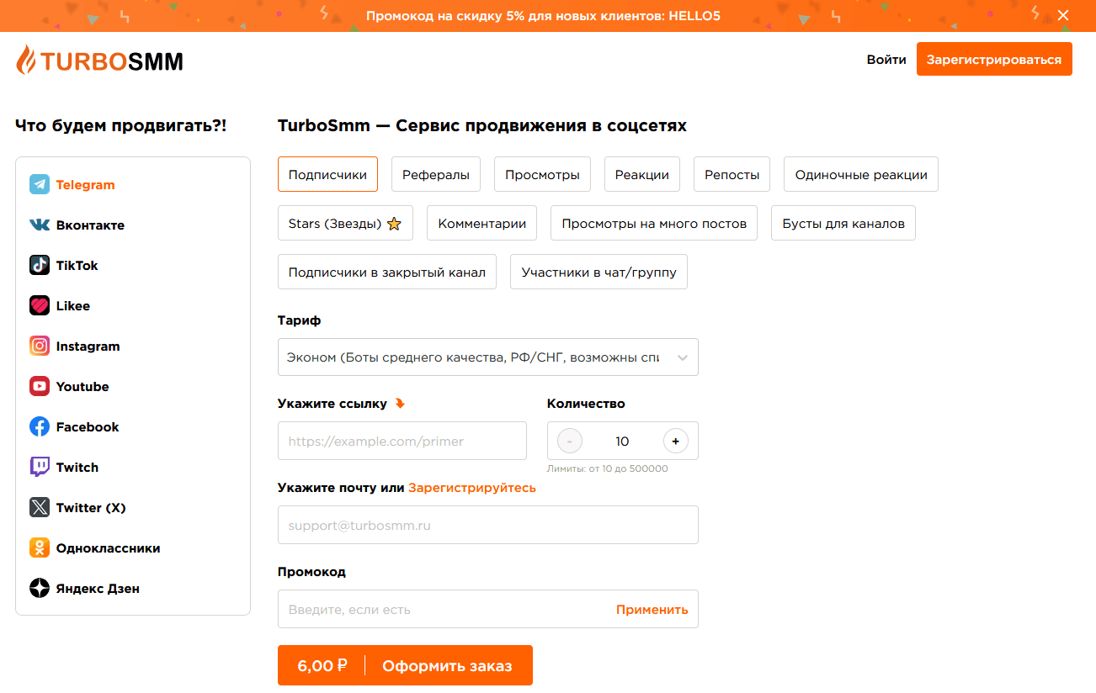The width and height of the screenshot is (1096, 693).
Task: Select the Одиночные реакции tab
Action: point(861,174)
